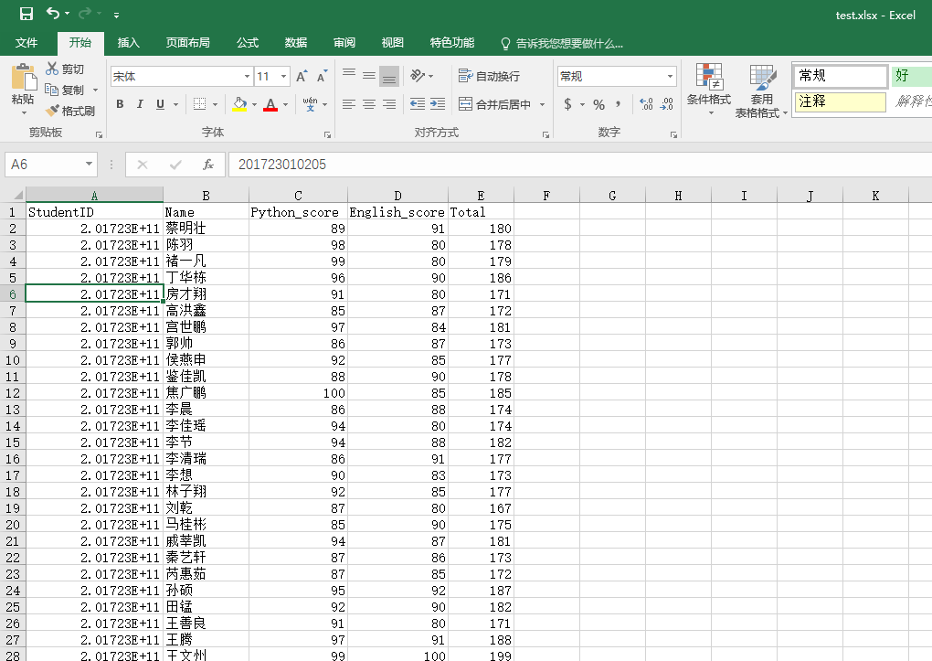The width and height of the screenshot is (932, 661).
Task: Click the formula bar cancel X icon
Action: tap(142, 165)
